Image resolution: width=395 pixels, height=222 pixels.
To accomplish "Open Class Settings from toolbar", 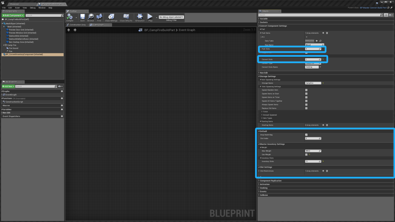I will (111, 17).
